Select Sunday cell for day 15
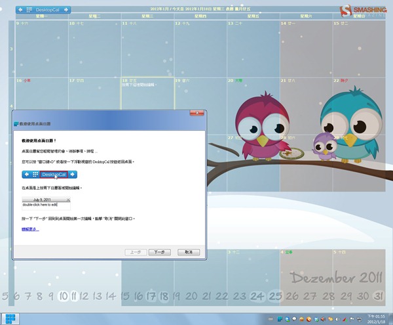Screen dimensions: 393x325 point(359,49)
